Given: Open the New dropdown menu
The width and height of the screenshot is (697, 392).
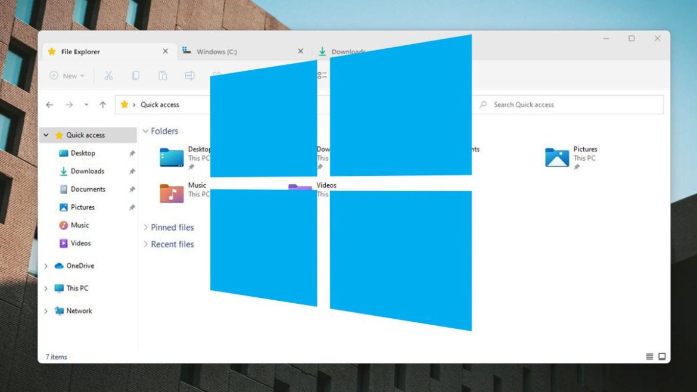Looking at the screenshot, I should click(x=67, y=76).
